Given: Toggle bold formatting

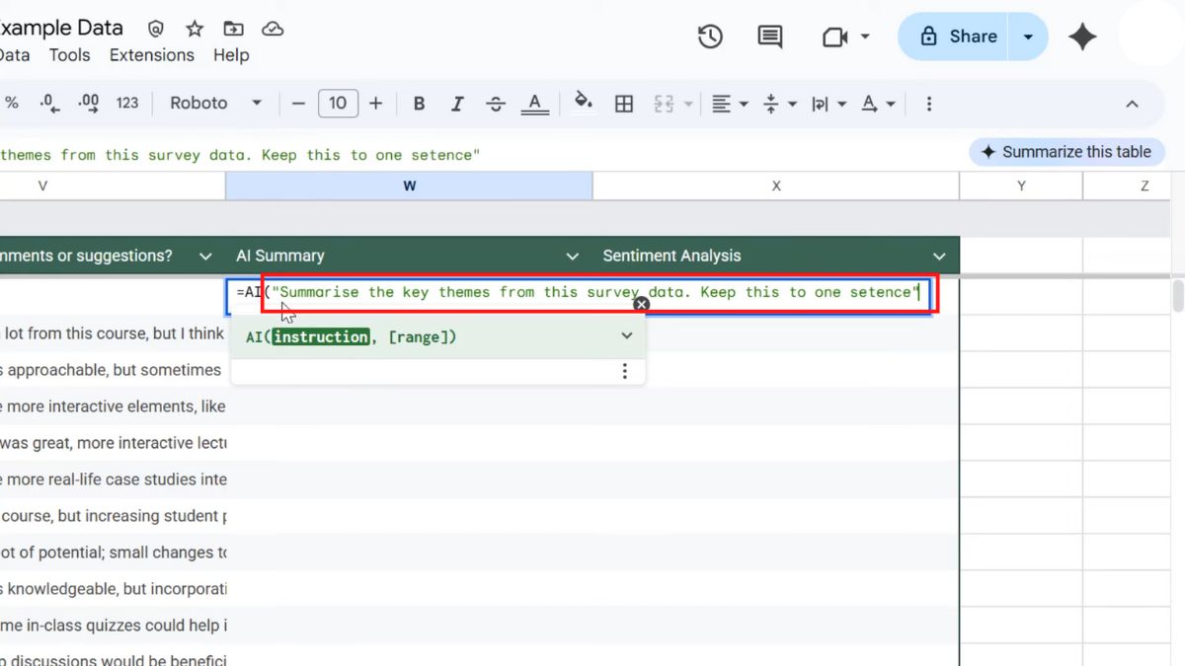Looking at the screenshot, I should [419, 104].
